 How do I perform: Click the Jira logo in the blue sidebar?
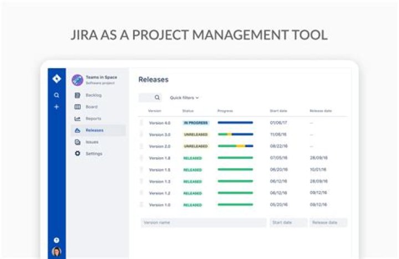56,79
